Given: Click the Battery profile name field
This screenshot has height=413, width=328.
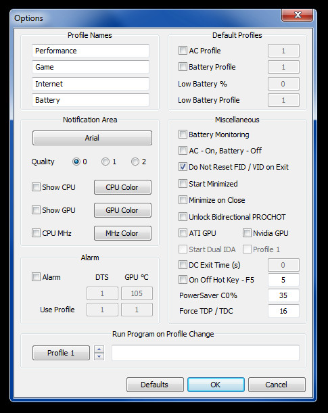Looking at the screenshot, I should [x=91, y=100].
